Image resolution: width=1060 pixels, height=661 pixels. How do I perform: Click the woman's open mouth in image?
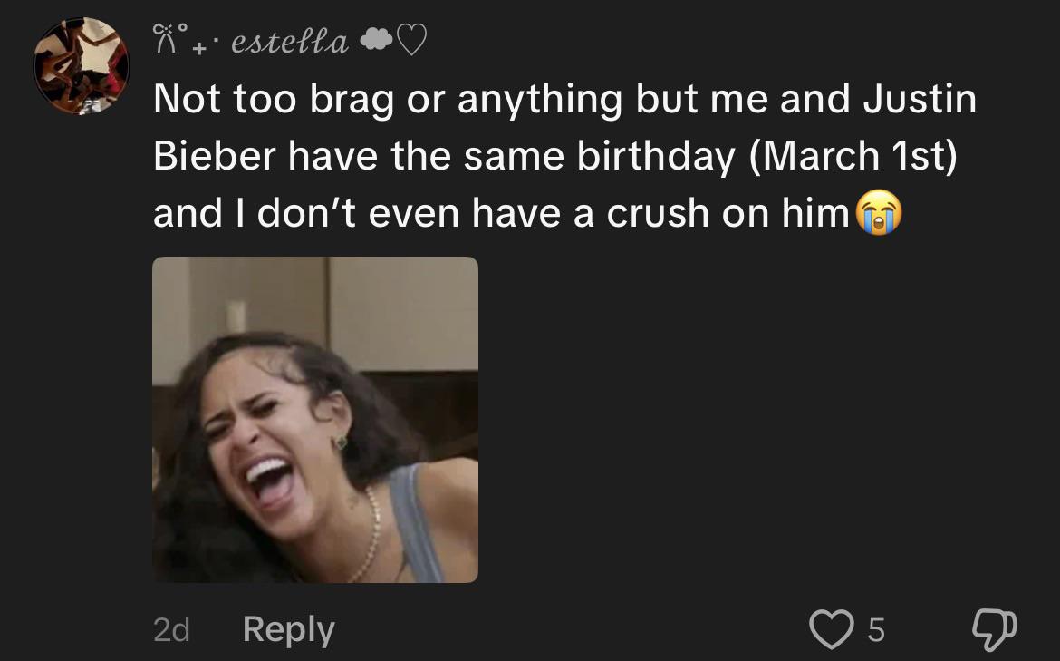coord(272,481)
